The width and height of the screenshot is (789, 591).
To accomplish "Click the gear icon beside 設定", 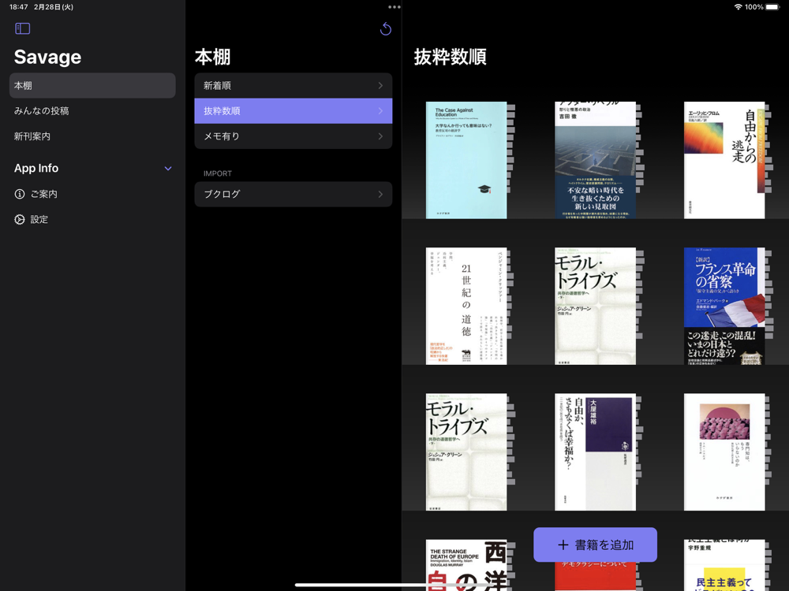I will [20, 220].
